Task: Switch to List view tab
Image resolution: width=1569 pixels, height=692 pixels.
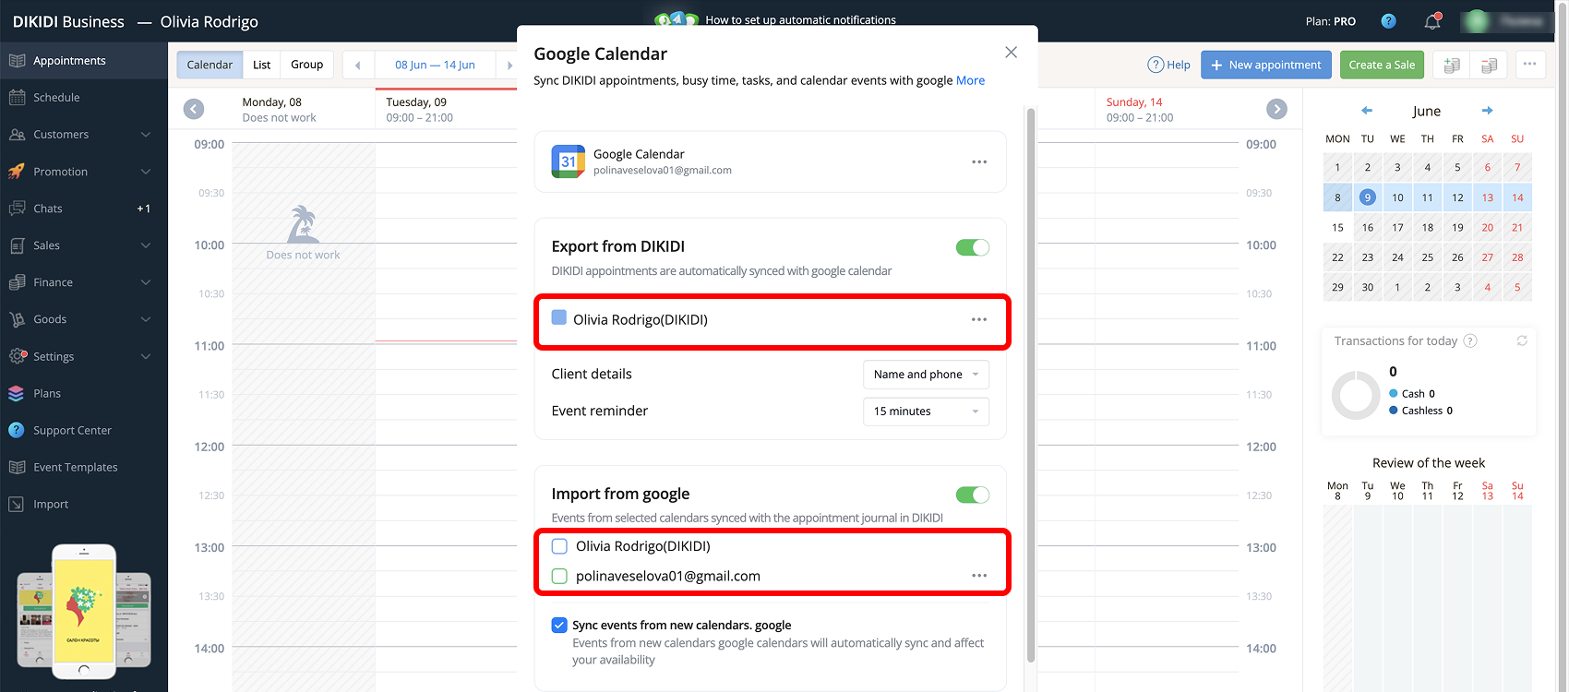Action: pyautogui.click(x=262, y=65)
